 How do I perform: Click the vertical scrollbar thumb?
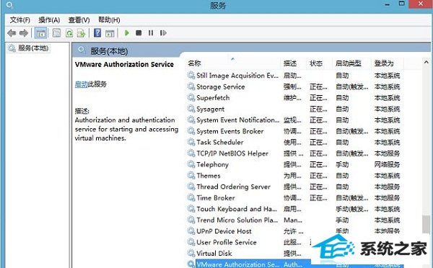pos(426,224)
